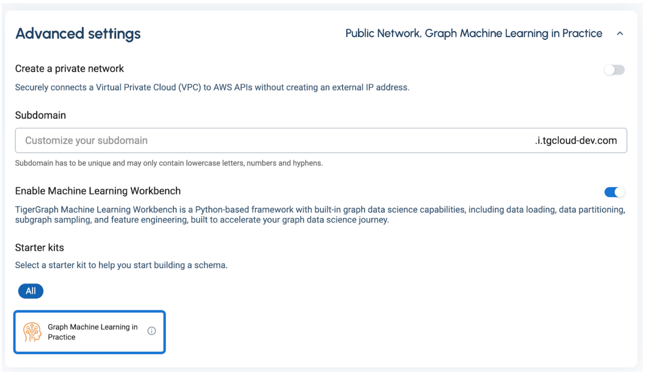
Task: Click the TigerGraph Machine Learning Workbench description paragraph
Action: (320, 214)
